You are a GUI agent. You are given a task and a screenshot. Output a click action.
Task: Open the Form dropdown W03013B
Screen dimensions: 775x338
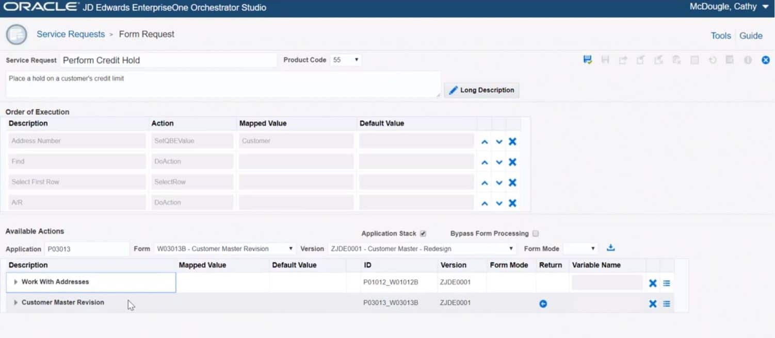224,249
